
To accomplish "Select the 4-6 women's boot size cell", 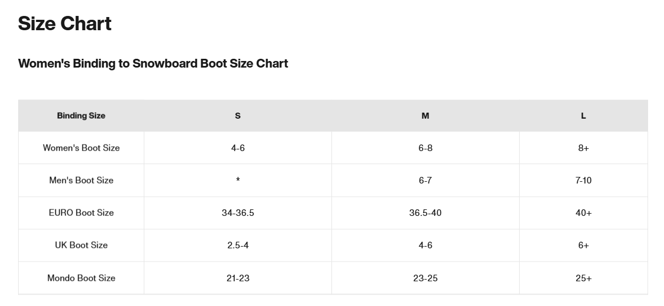I will (238, 148).
